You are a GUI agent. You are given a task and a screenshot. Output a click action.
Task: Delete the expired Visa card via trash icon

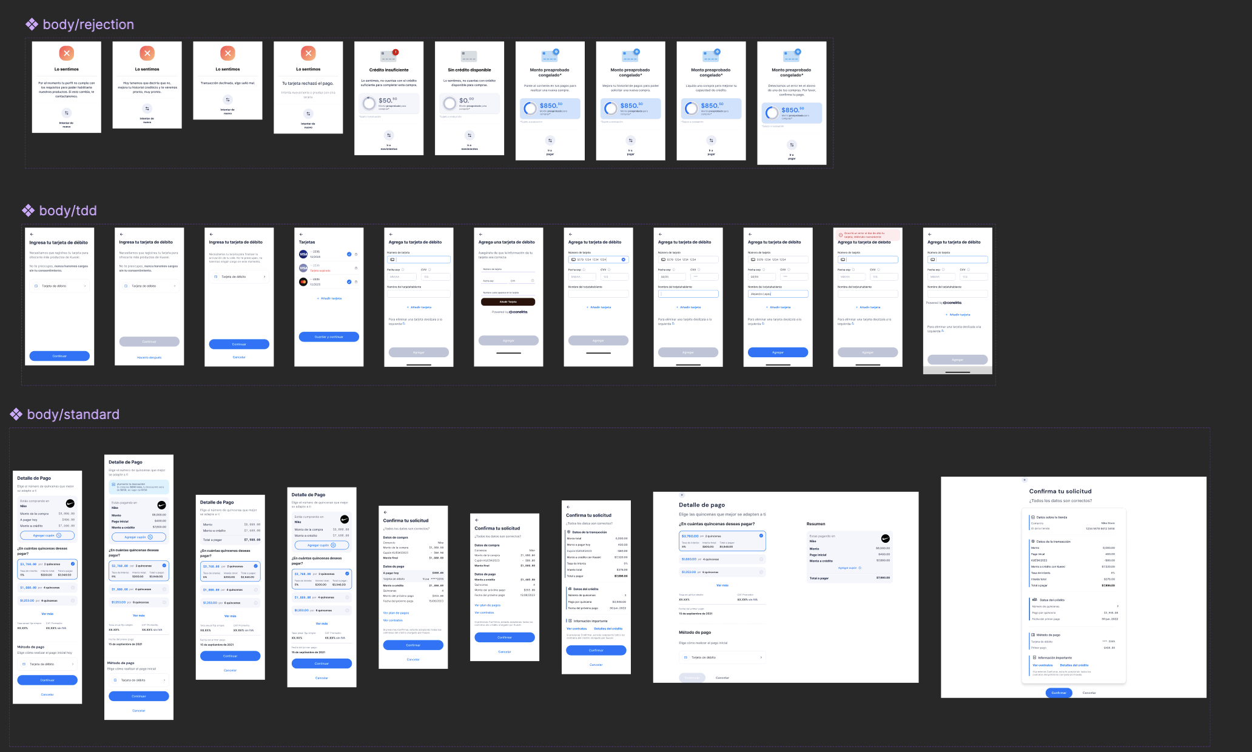[356, 268]
